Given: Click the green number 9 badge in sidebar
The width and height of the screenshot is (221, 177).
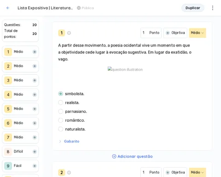Looking at the screenshot, I should 8,166.
